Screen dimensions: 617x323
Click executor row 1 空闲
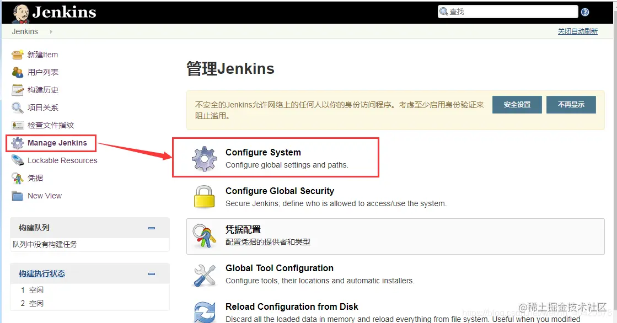tap(33, 290)
